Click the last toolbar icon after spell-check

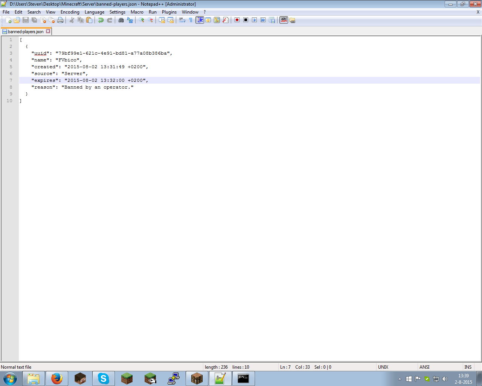(x=293, y=20)
